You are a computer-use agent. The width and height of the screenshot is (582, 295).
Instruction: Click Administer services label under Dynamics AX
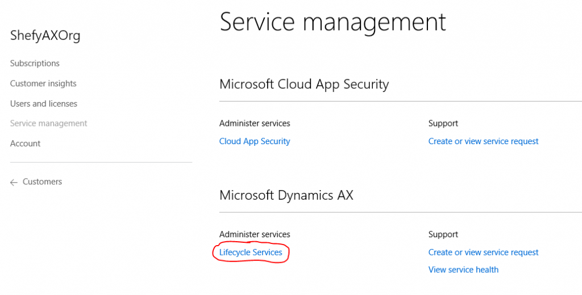pyautogui.click(x=255, y=234)
